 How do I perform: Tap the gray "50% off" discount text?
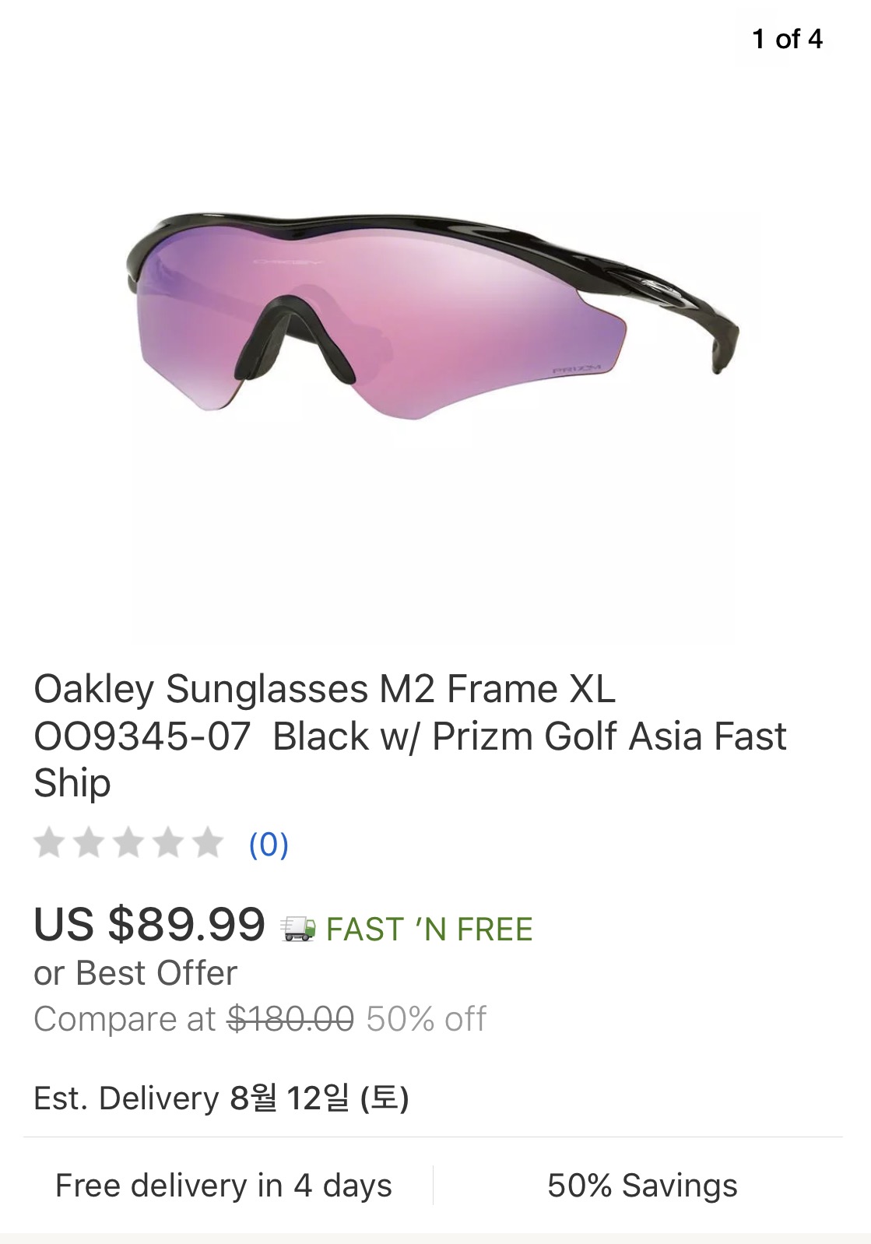click(x=426, y=1019)
